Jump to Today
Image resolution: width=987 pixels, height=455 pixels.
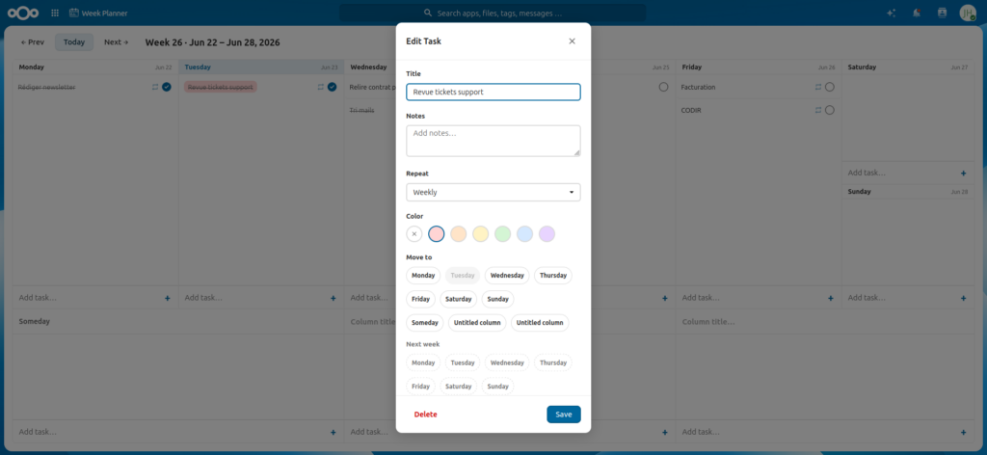click(73, 42)
